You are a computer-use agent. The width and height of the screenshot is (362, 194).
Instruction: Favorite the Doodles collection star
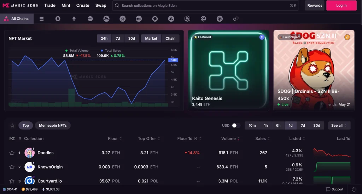[x=12, y=153]
